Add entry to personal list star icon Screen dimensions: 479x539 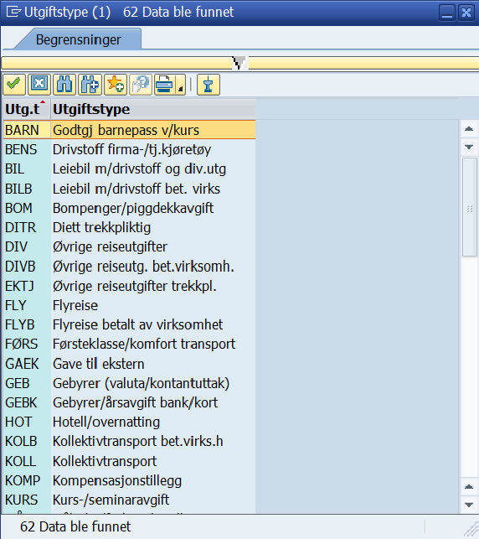[x=116, y=84]
